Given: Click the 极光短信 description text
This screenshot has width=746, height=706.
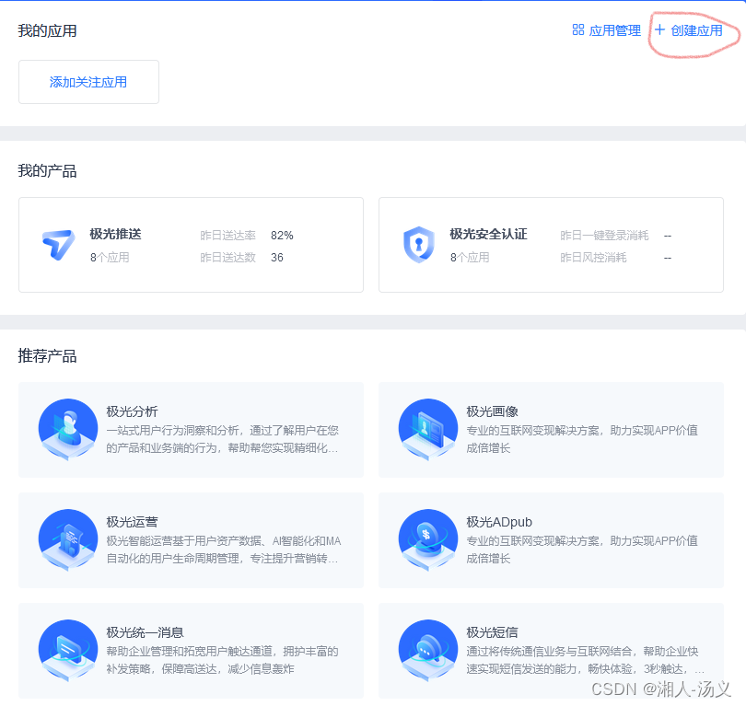Looking at the screenshot, I should 585,659.
